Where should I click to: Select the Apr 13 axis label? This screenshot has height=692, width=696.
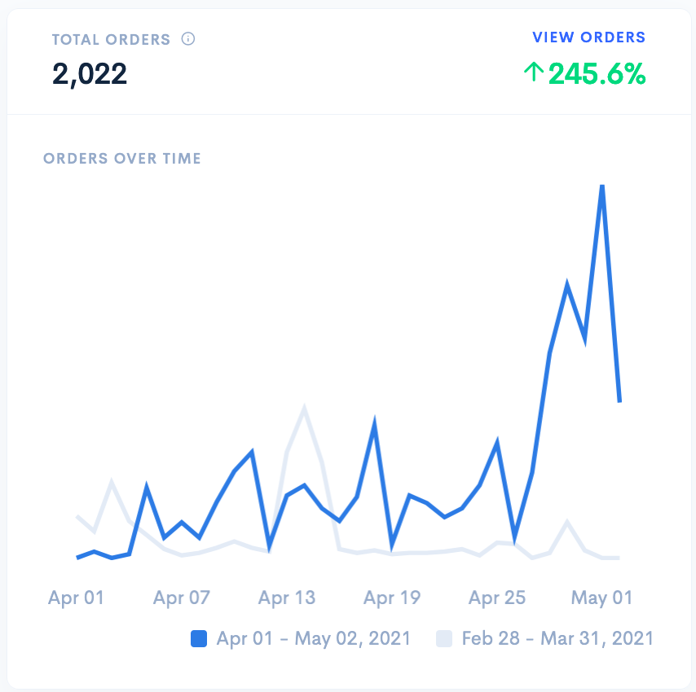point(287,598)
